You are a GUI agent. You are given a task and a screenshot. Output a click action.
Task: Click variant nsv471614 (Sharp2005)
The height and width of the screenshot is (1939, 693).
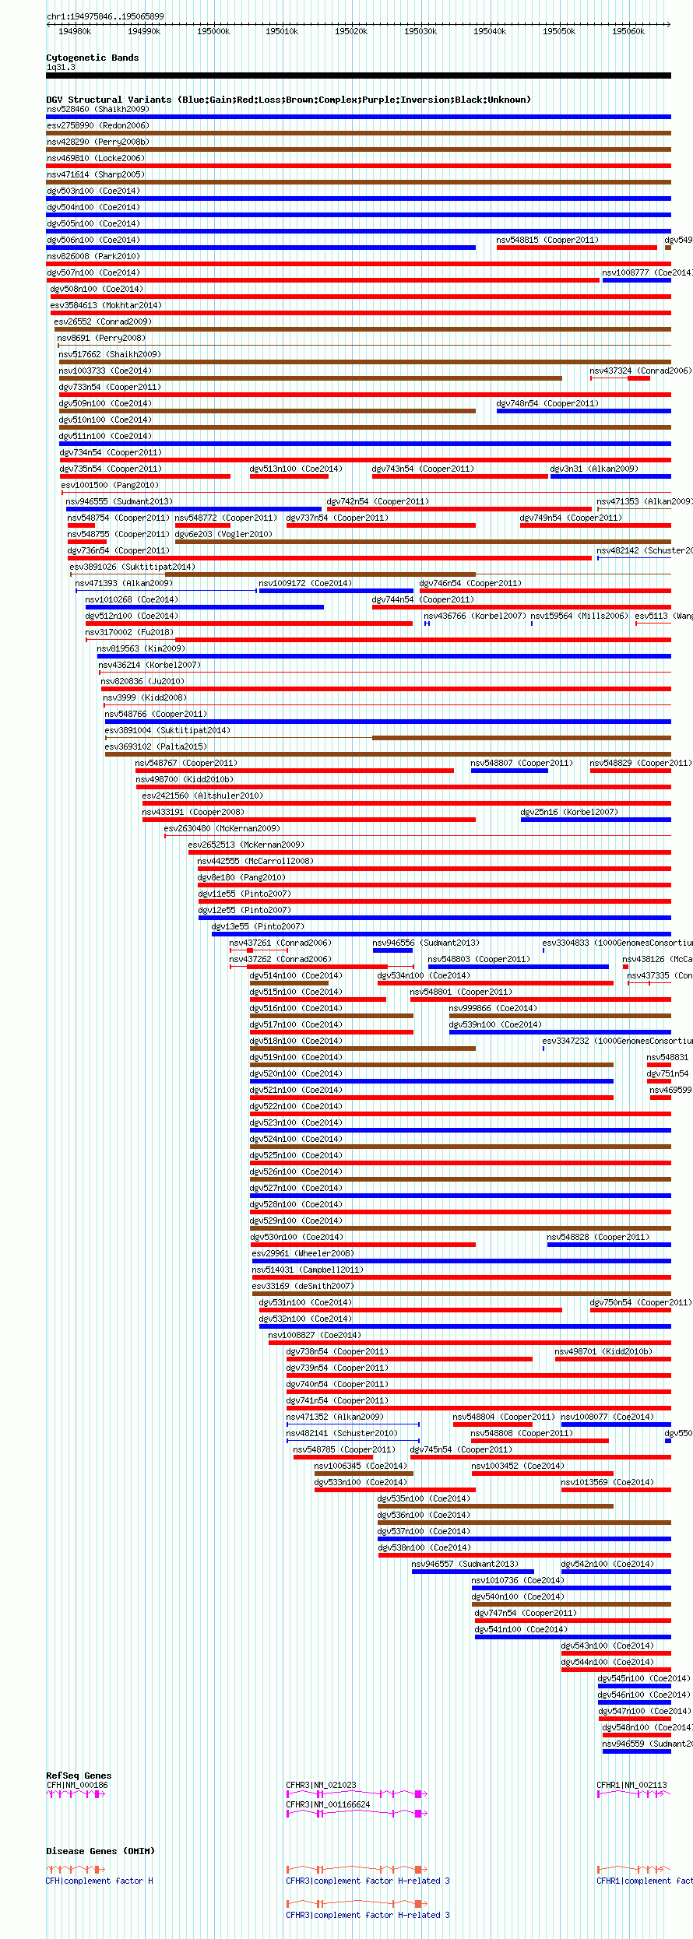pyautogui.click(x=95, y=174)
